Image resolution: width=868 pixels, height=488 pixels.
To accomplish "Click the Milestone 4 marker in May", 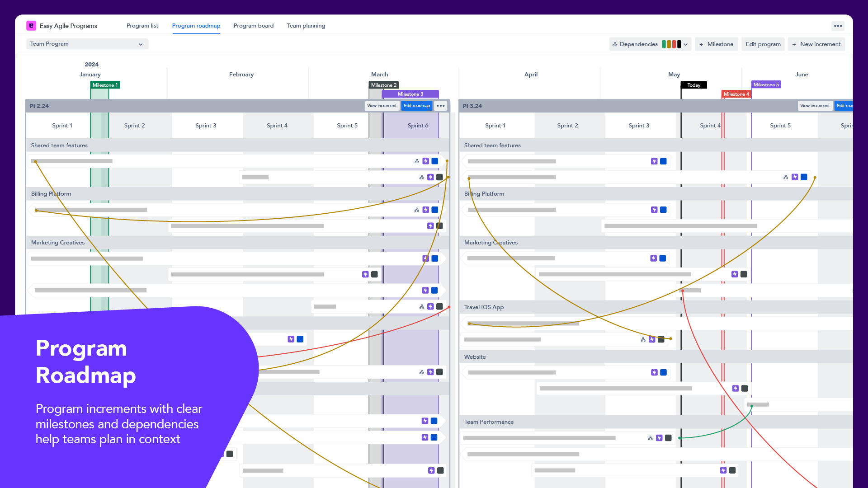I will (736, 94).
